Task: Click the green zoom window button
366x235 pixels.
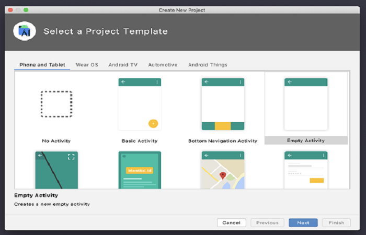Action: coord(26,10)
